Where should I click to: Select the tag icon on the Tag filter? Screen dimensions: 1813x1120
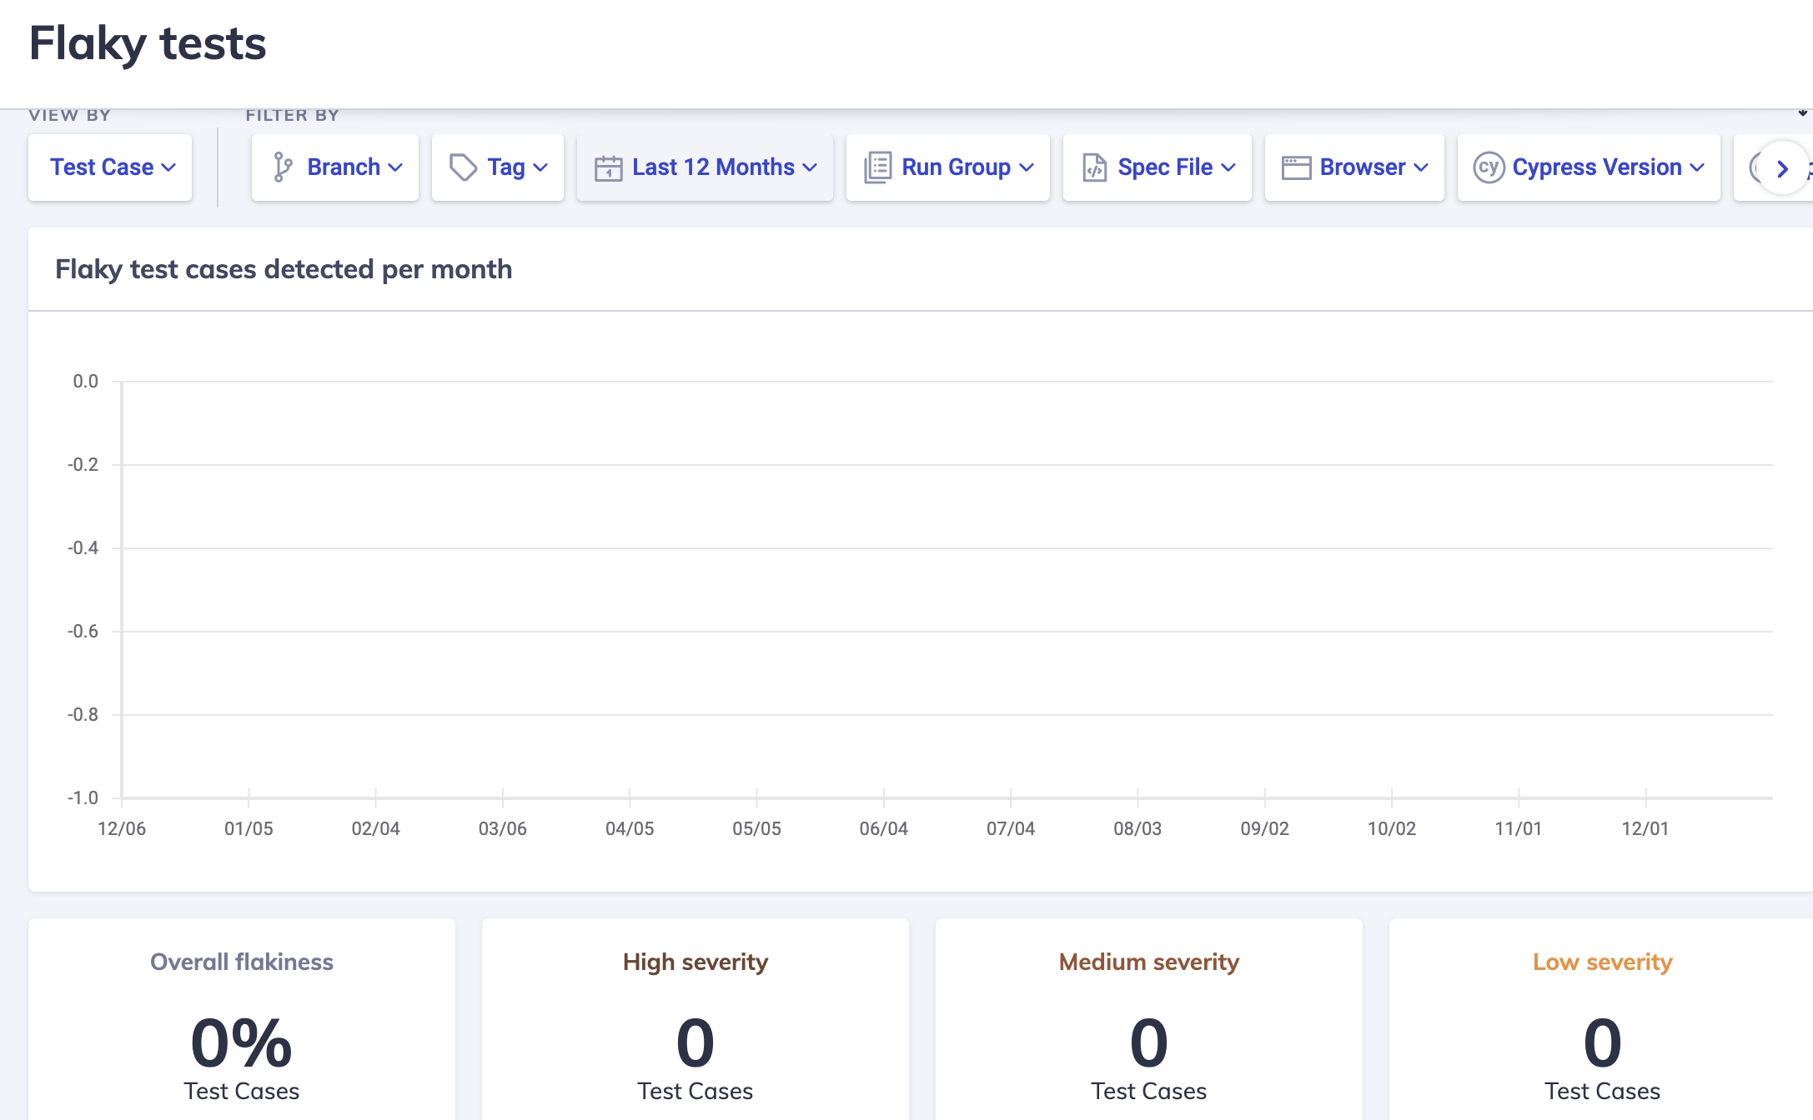point(464,167)
